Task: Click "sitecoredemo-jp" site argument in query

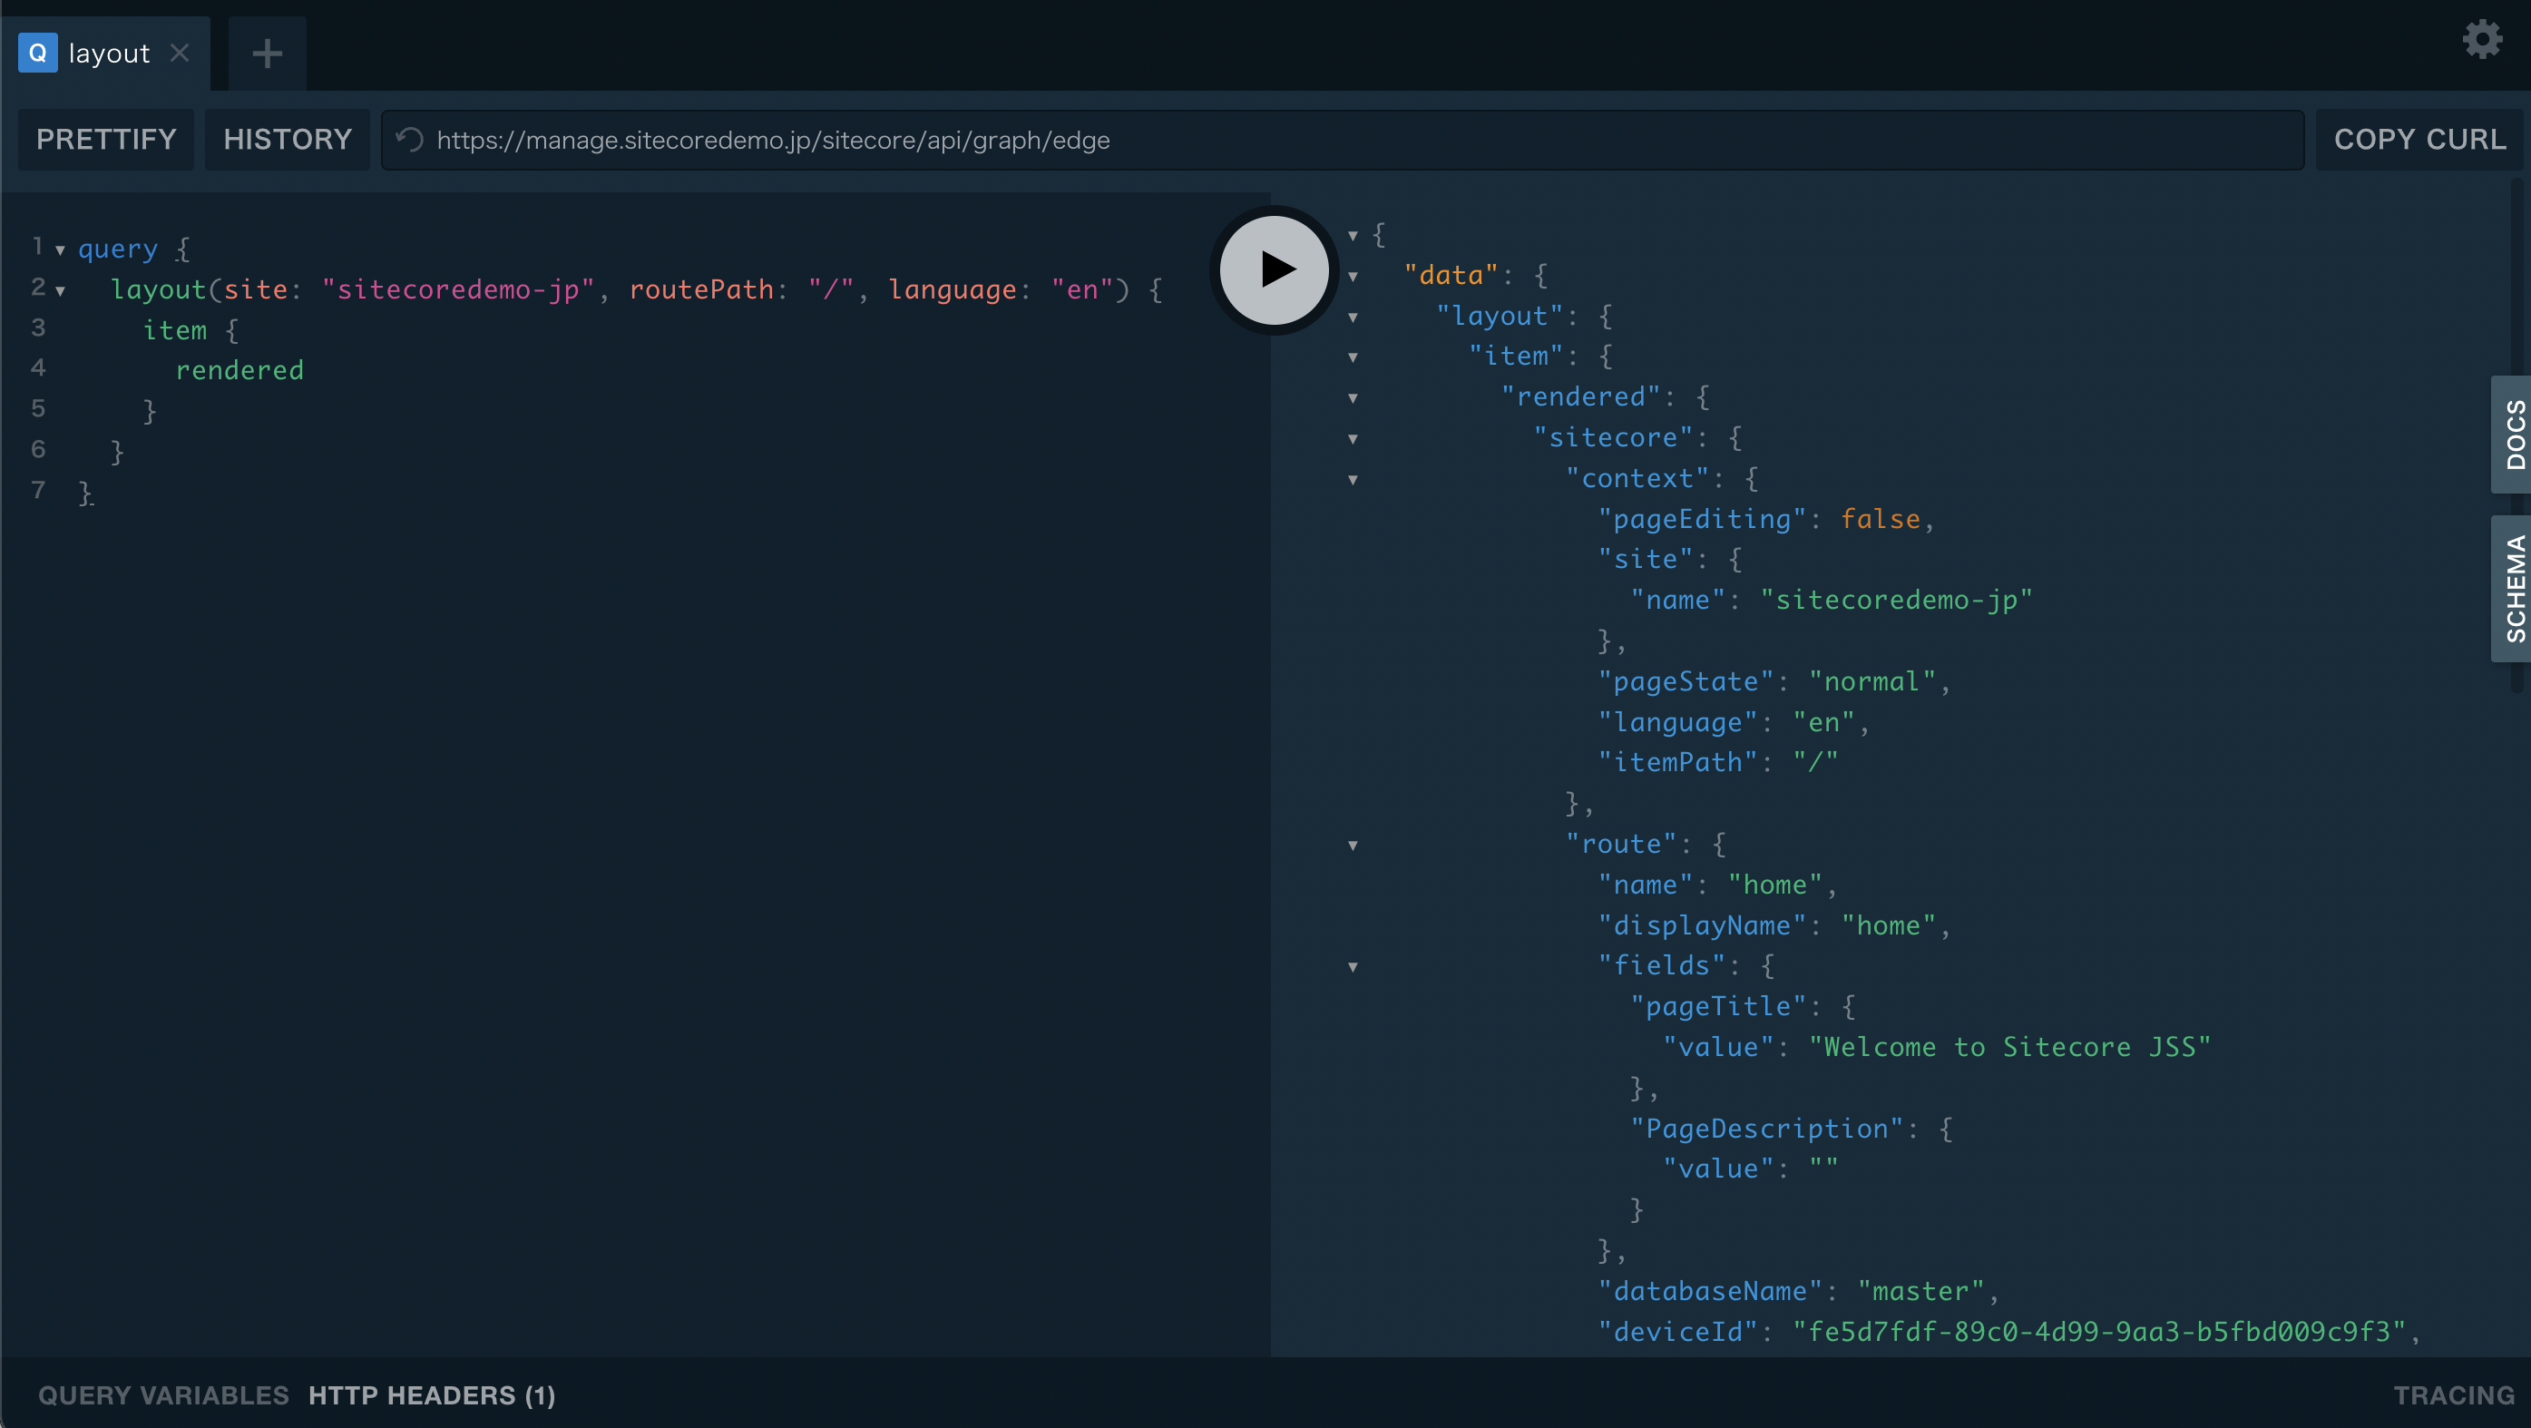Action: (x=458, y=289)
